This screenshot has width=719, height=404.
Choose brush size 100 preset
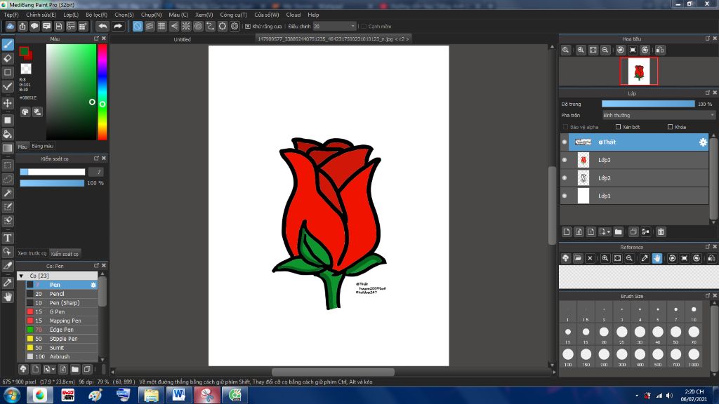(567, 356)
